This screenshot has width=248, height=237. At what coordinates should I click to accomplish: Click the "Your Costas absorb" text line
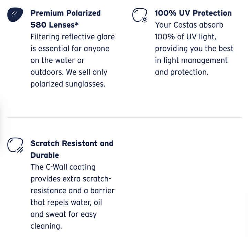coord(189,25)
